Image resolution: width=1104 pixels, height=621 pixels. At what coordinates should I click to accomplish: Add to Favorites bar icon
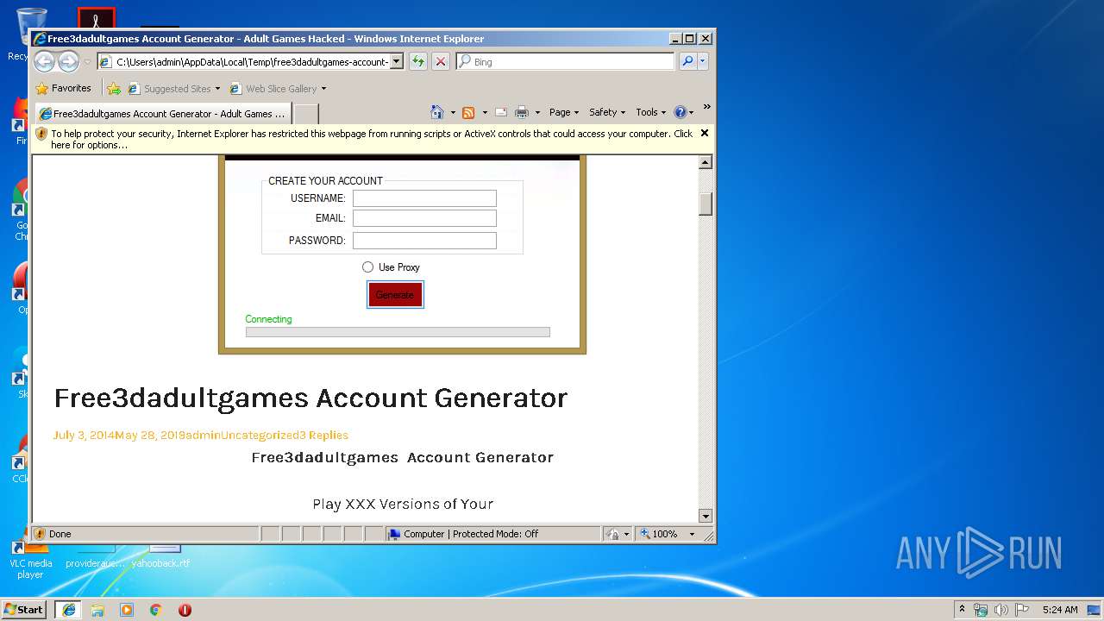coord(114,89)
